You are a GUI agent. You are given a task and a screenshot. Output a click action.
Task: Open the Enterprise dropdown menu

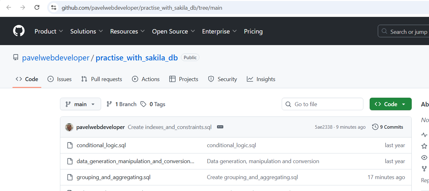tap(220, 31)
